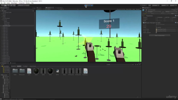Open the Prefabs folder in Project
The width and height of the screenshot is (178, 100).
coord(6,85)
